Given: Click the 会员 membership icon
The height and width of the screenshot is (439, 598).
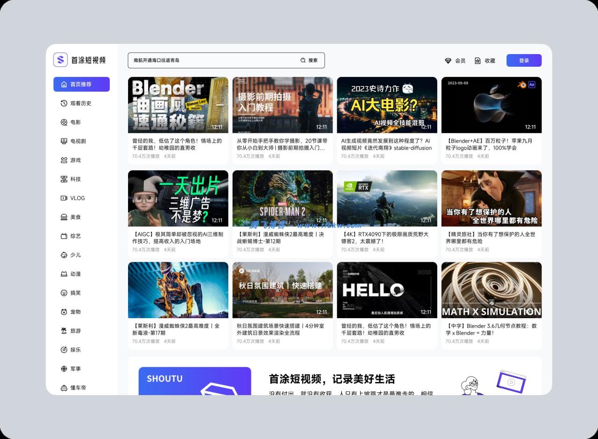Looking at the screenshot, I should 448,60.
